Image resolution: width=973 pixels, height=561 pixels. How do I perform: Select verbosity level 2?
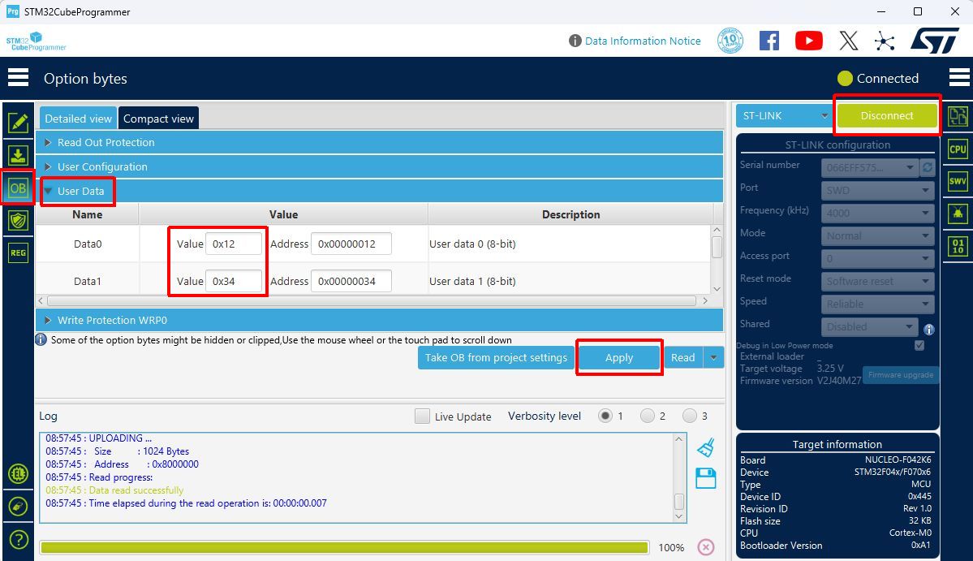(x=648, y=416)
